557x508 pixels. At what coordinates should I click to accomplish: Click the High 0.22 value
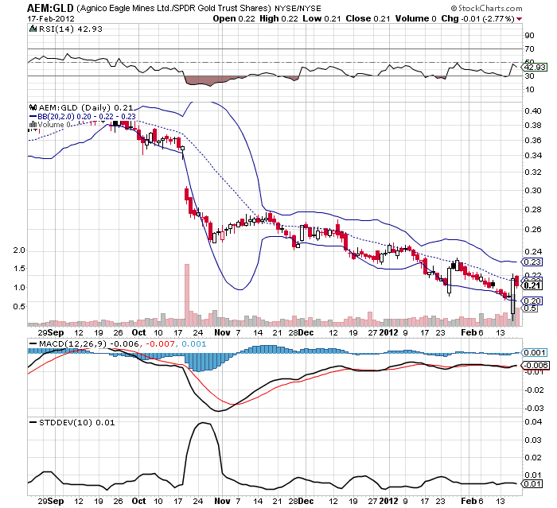click(x=278, y=19)
